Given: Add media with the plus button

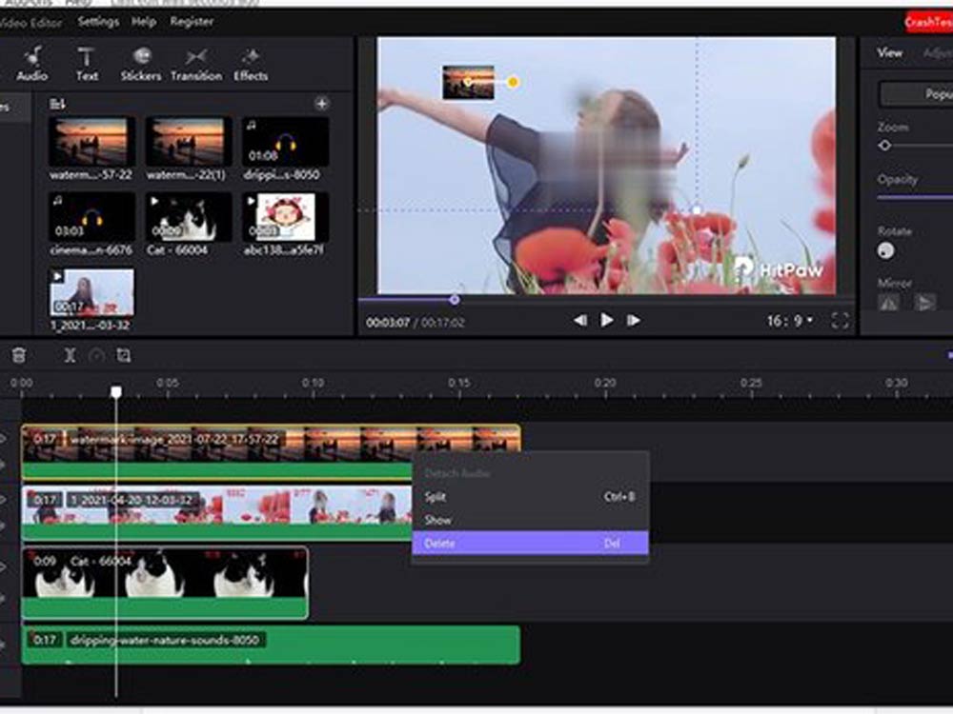Looking at the screenshot, I should click(x=321, y=104).
